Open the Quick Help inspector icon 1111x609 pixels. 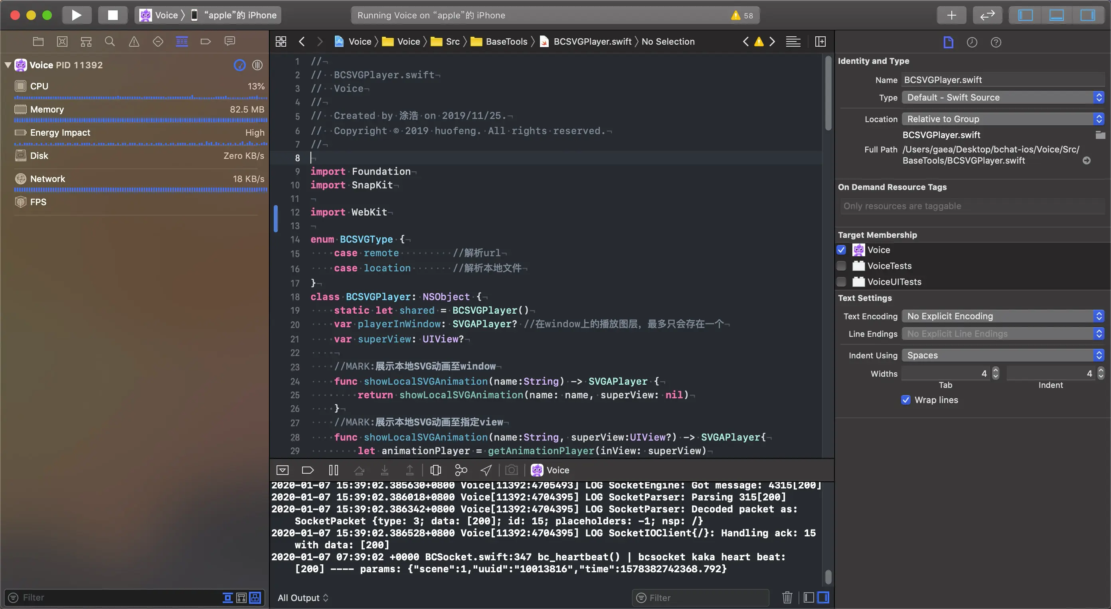tap(996, 42)
